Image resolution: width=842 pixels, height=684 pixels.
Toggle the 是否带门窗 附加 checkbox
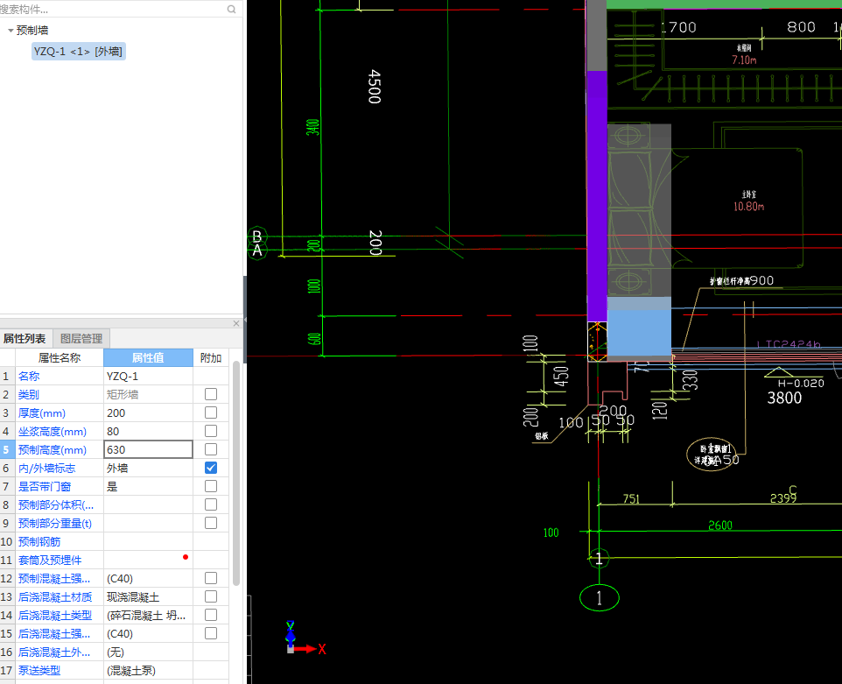[211, 486]
